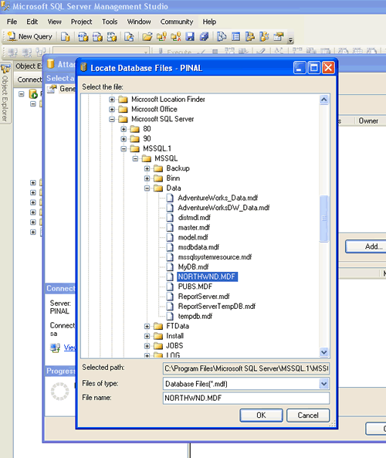
Task: Expand the Microsoft Office folder node
Action: 112,109
